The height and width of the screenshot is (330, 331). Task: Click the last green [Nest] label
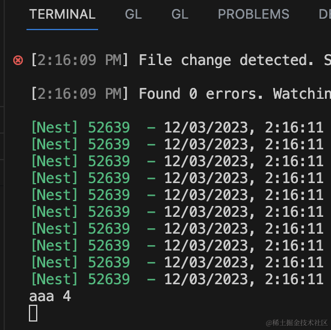tap(54, 279)
